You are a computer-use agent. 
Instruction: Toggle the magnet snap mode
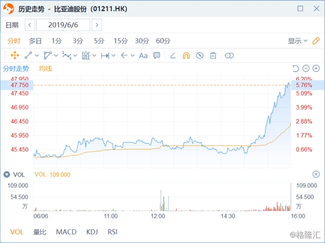(x=186, y=56)
